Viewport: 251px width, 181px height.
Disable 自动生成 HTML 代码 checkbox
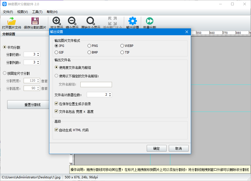tap(56, 130)
